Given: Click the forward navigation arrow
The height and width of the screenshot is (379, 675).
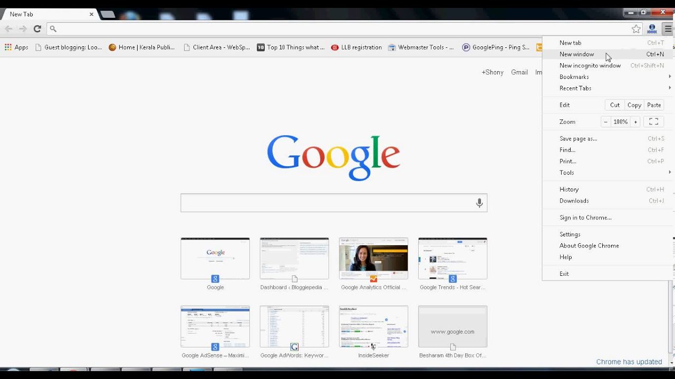Looking at the screenshot, I should [x=23, y=29].
